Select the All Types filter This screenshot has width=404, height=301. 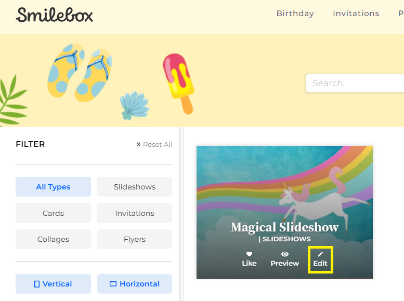point(53,187)
